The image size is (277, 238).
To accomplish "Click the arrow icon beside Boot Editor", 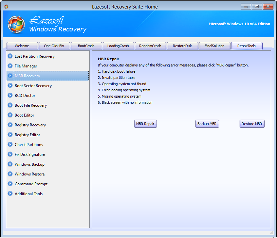I will [x=10, y=115].
